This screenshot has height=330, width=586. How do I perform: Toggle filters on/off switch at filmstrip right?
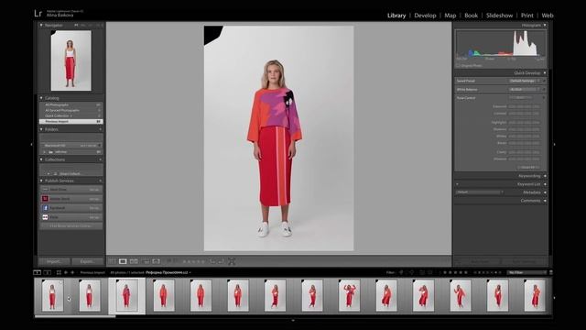[x=550, y=272]
